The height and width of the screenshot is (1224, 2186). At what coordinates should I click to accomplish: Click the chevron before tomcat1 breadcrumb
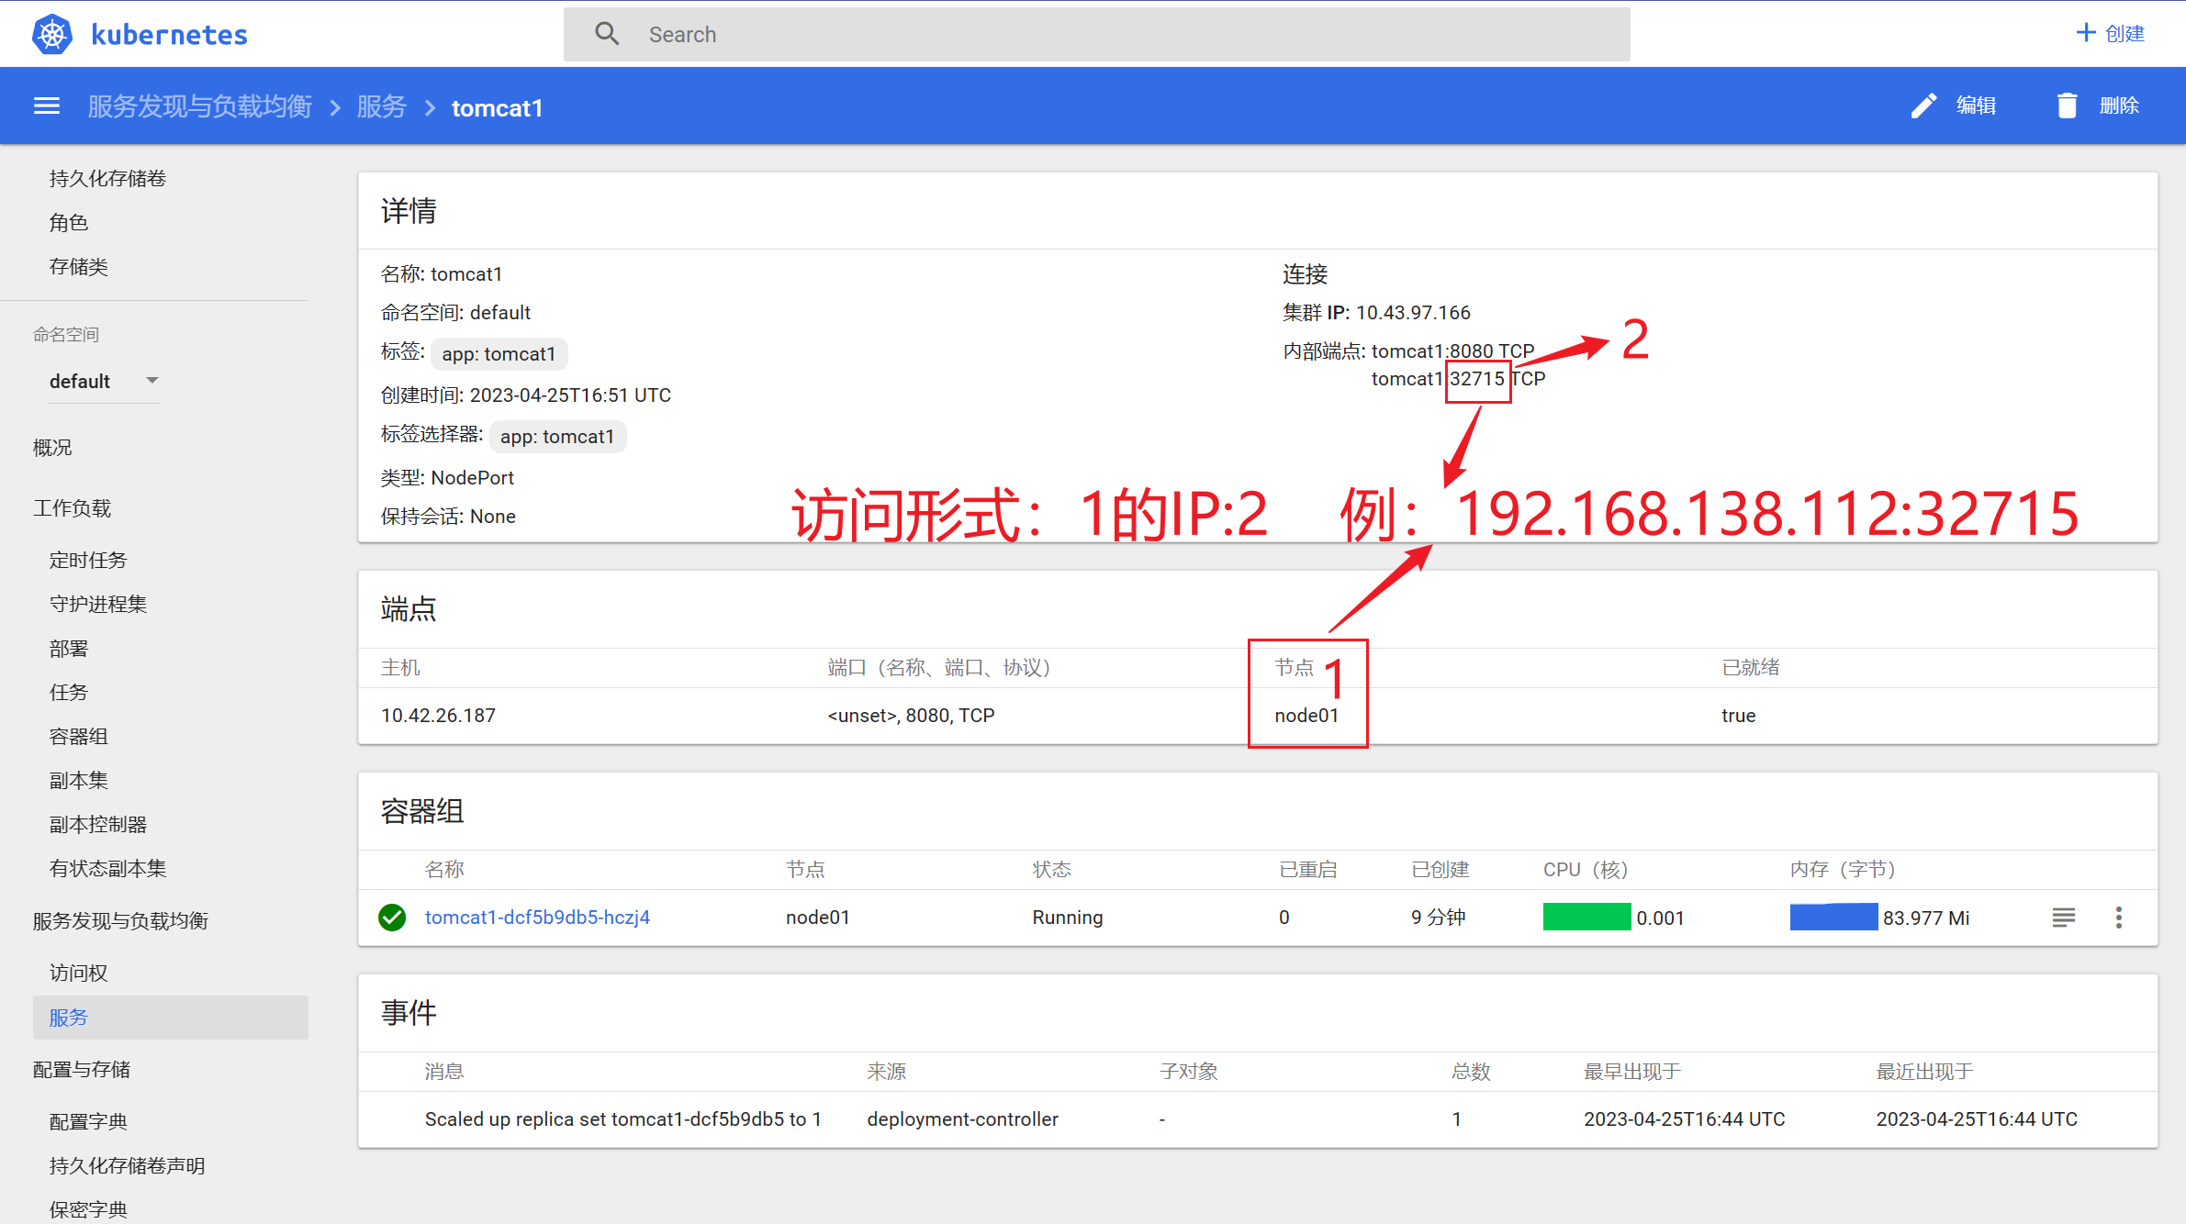(429, 108)
